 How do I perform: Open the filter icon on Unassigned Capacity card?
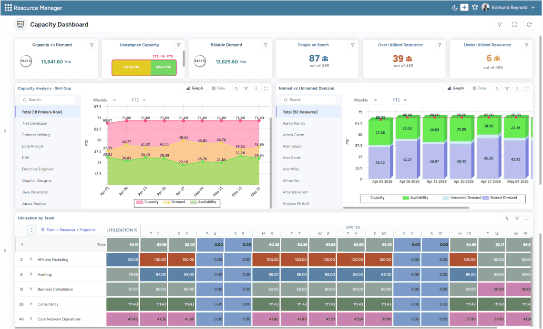point(179,45)
